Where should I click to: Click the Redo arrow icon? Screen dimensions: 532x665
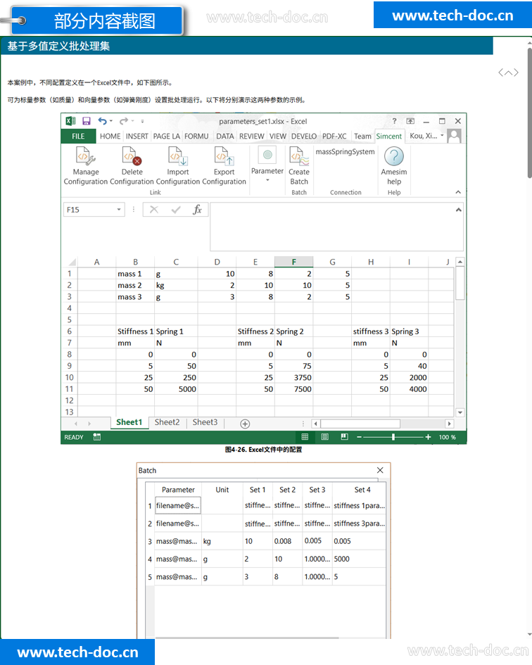point(123,121)
